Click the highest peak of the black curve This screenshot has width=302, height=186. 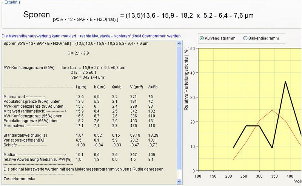click(x=285, y=81)
